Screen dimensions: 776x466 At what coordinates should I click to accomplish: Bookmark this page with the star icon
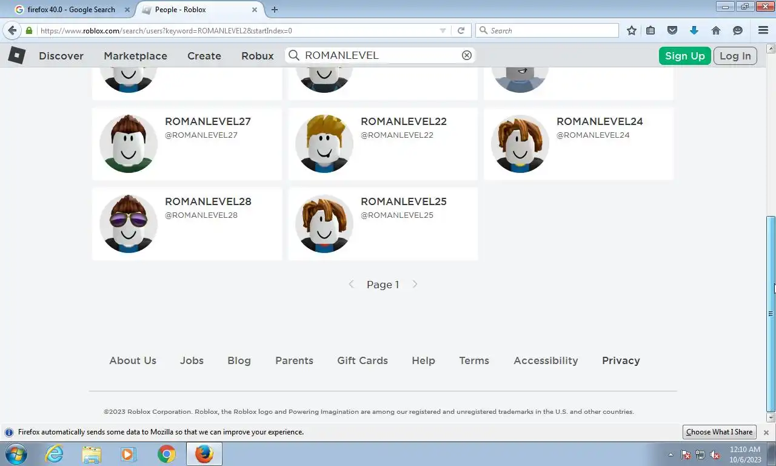(x=632, y=30)
